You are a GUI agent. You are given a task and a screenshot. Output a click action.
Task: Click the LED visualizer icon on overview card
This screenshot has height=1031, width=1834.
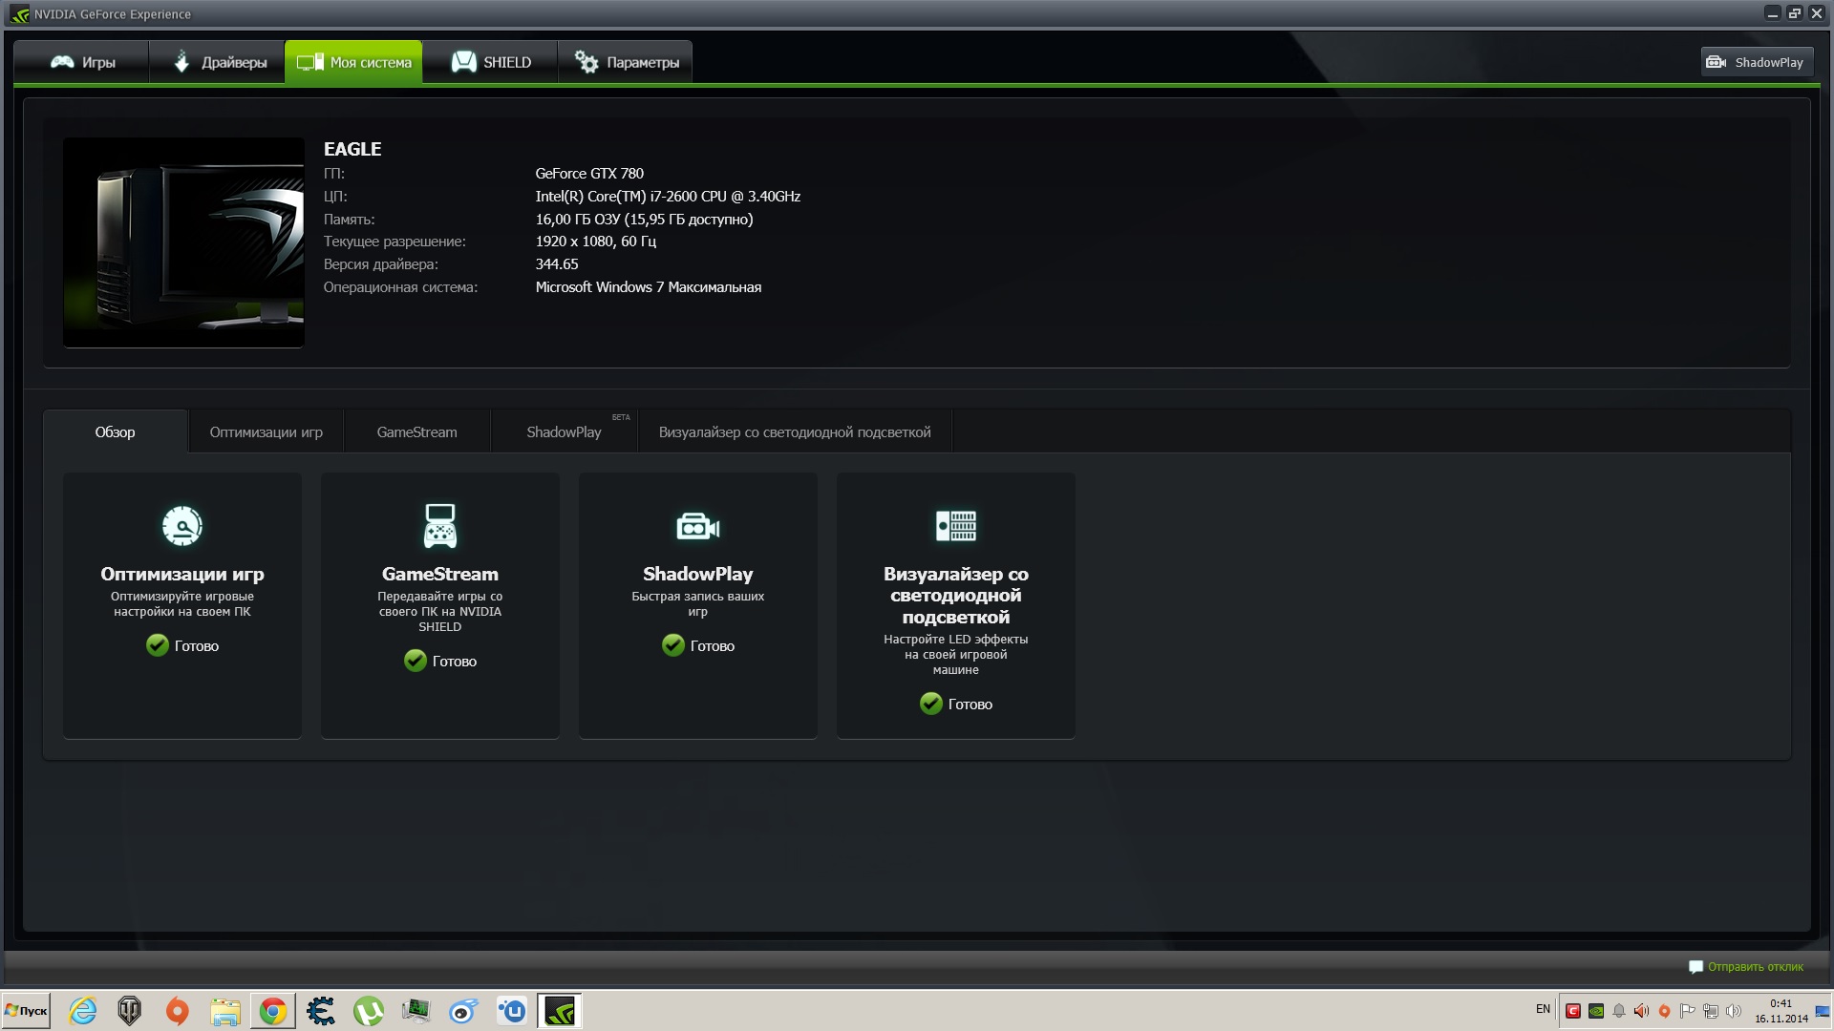[955, 525]
